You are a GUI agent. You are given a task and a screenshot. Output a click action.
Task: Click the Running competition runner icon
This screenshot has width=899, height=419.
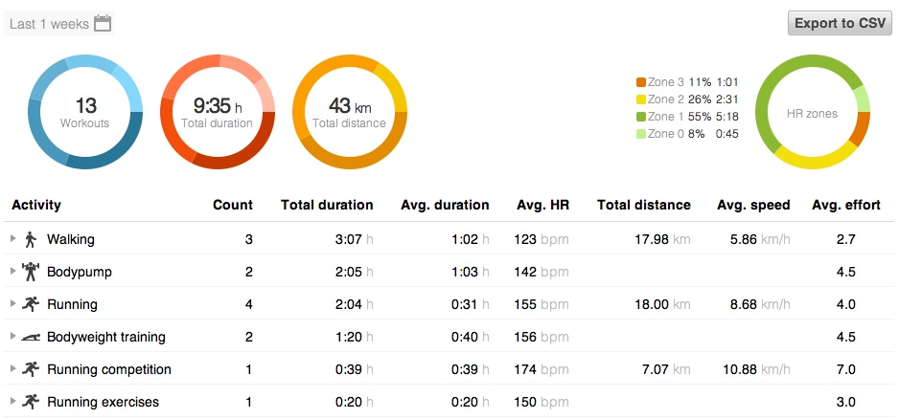(31, 369)
